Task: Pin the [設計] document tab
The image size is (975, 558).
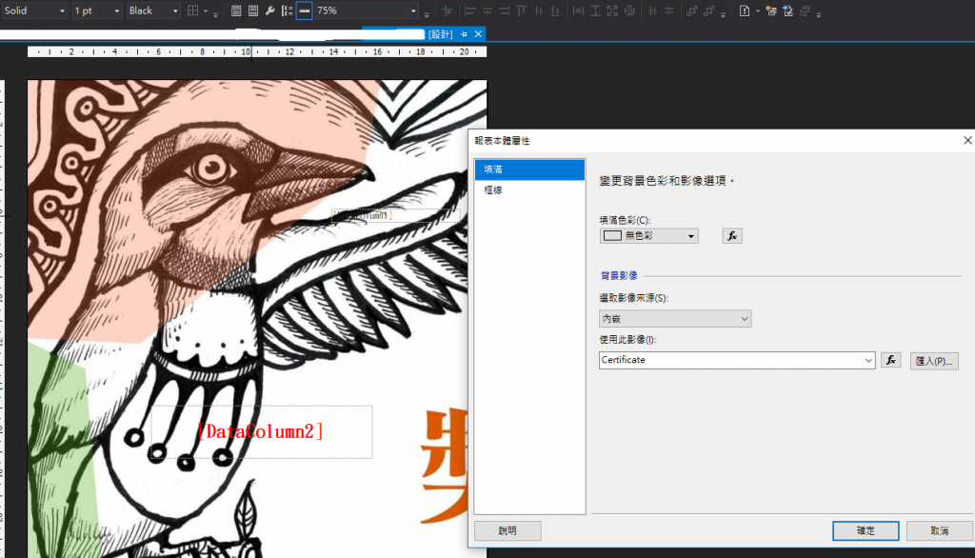Action: pyautogui.click(x=464, y=34)
